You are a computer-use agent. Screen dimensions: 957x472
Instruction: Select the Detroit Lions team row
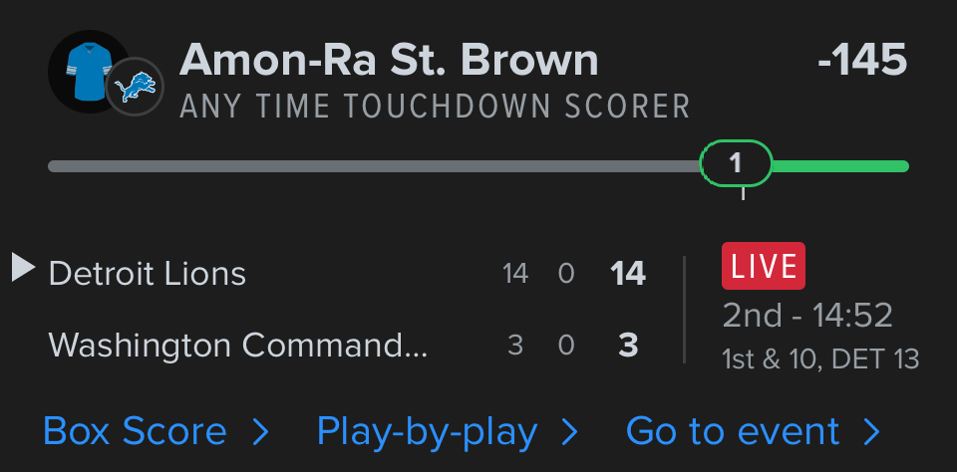148,273
